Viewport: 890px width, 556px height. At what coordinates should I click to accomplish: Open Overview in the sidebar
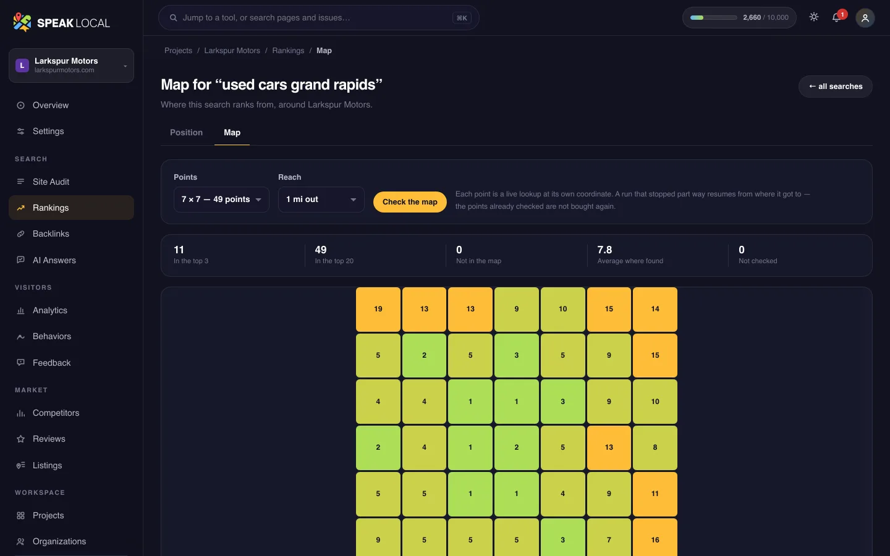click(x=71, y=106)
